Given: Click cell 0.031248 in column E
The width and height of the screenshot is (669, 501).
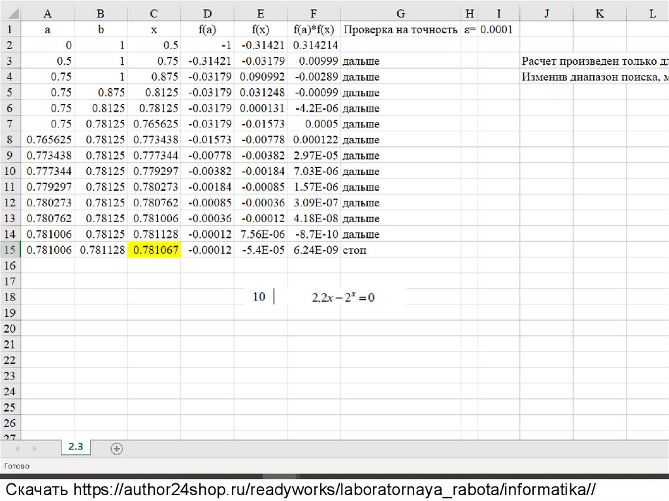Looking at the screenshot, I should [261, 92].
